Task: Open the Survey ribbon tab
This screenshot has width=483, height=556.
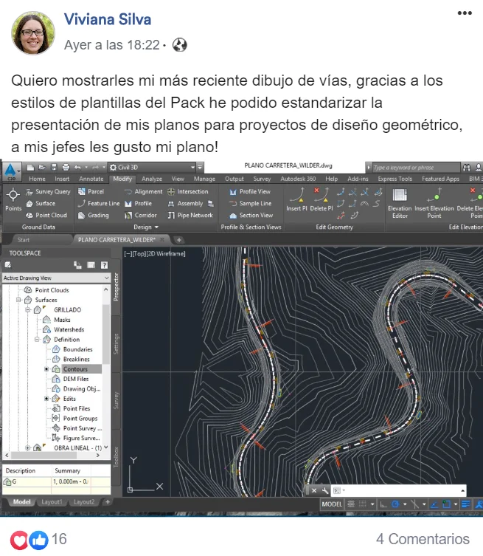Action: (x=262, y=179)
